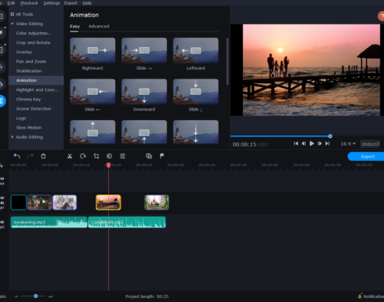Open color adjustments from timeline toolbar
The width and height of the screenshot is (384, 302).
pyautogui.click(x=109, y=156)
